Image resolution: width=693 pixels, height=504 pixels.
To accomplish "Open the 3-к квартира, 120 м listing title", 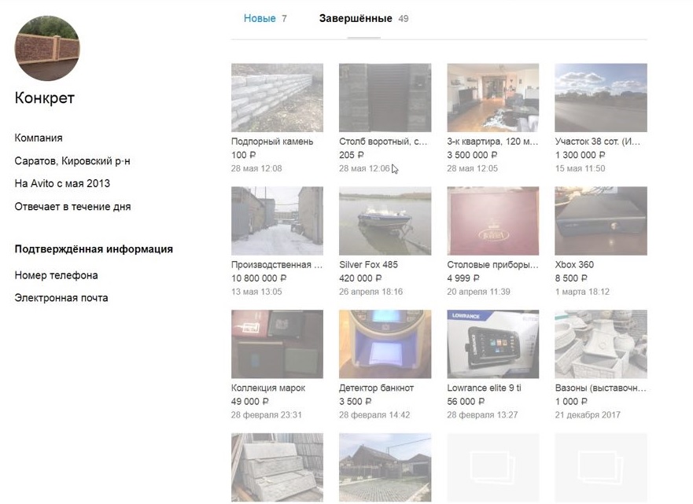I will 492,142.
